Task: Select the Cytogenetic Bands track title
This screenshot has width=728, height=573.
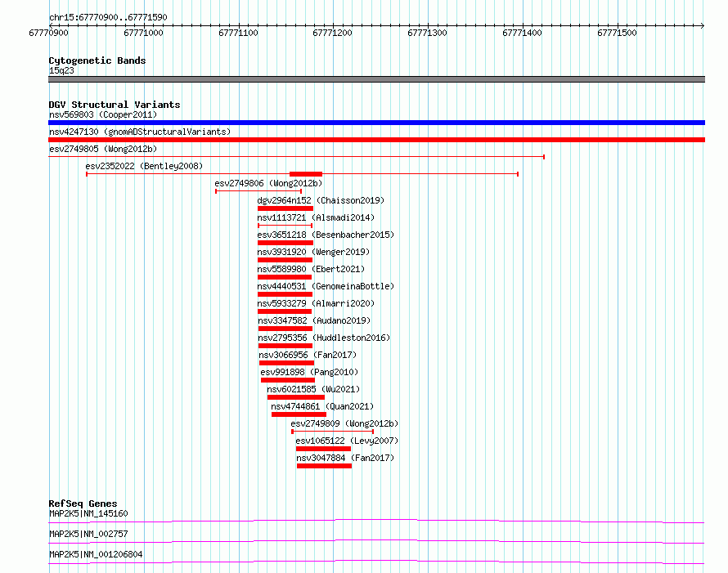Action: (97, 60)
